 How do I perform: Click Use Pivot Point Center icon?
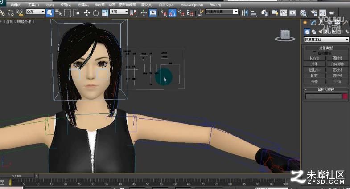[133, 13]
